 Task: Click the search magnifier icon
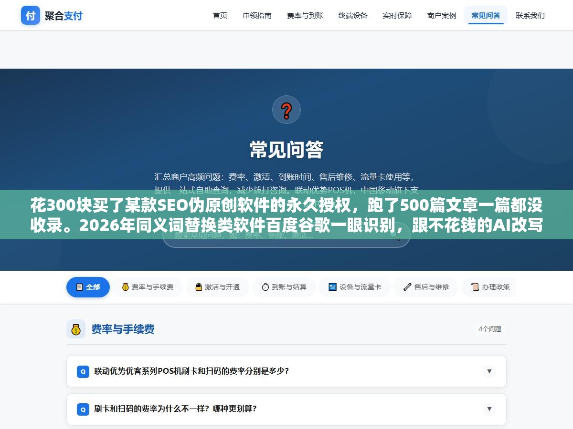(395, 235)
